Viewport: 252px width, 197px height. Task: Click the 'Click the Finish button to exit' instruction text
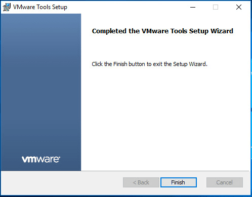point(149,64)
